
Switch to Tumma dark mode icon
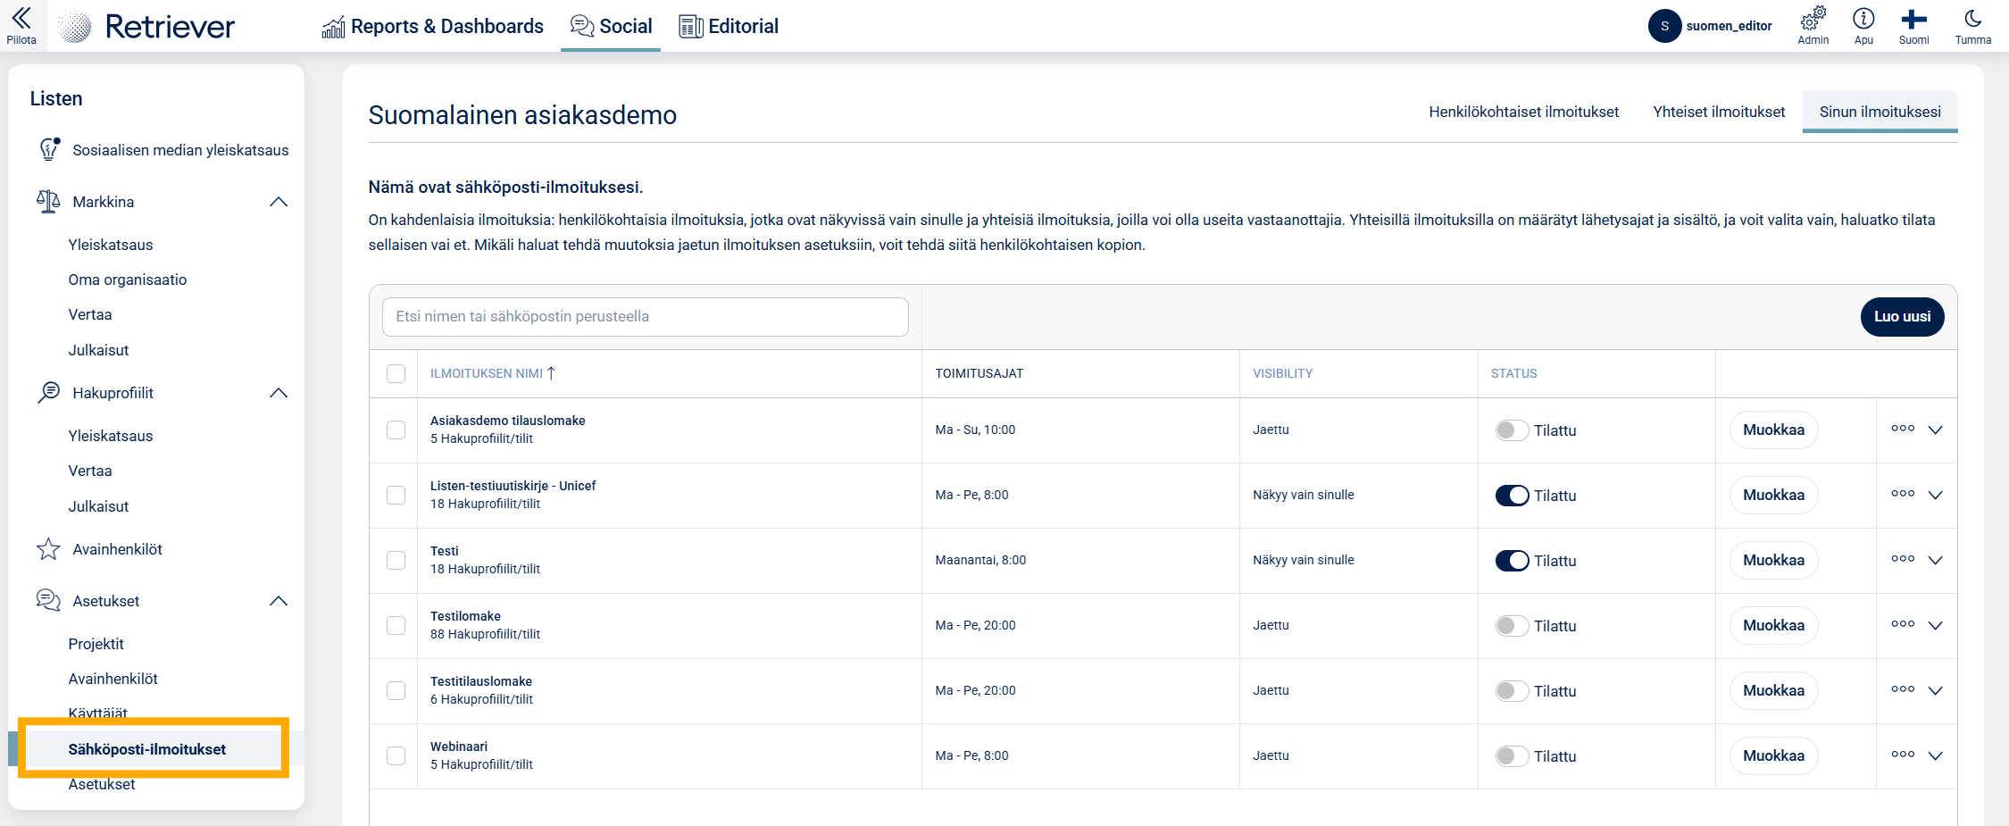click(1972, 19)
